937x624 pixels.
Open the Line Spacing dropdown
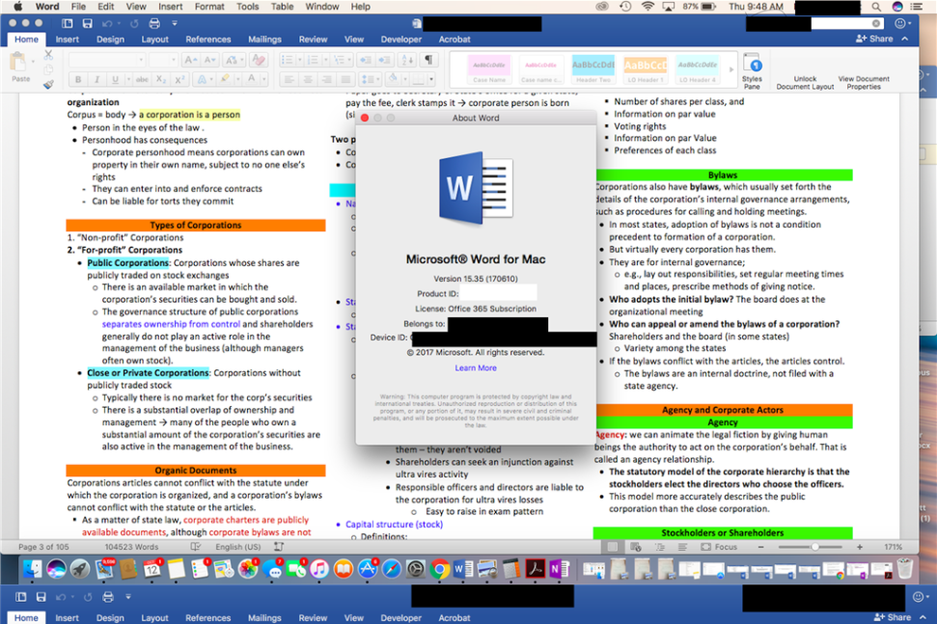click(x=370, y=79)
